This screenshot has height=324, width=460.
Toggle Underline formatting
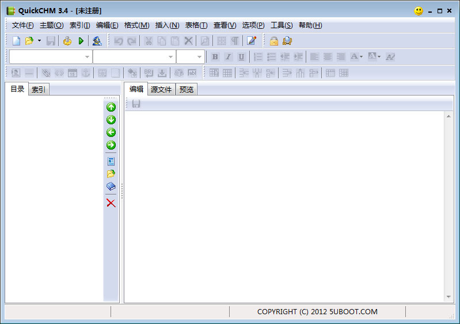pyautogui.click(x=241, y=57)
